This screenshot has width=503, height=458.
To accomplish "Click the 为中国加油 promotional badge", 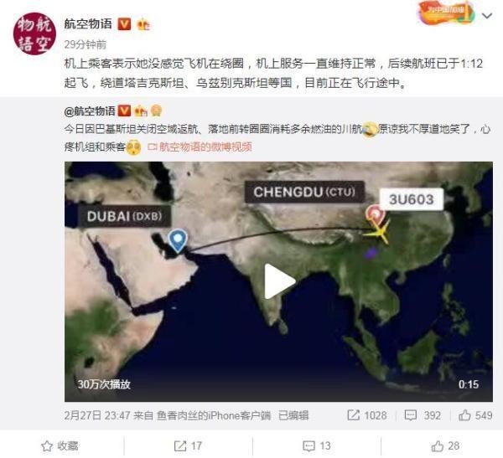I will [446, 13].
